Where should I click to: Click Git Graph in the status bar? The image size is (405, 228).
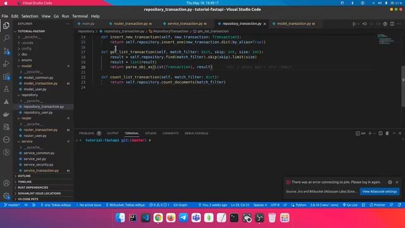pos(180,205)
